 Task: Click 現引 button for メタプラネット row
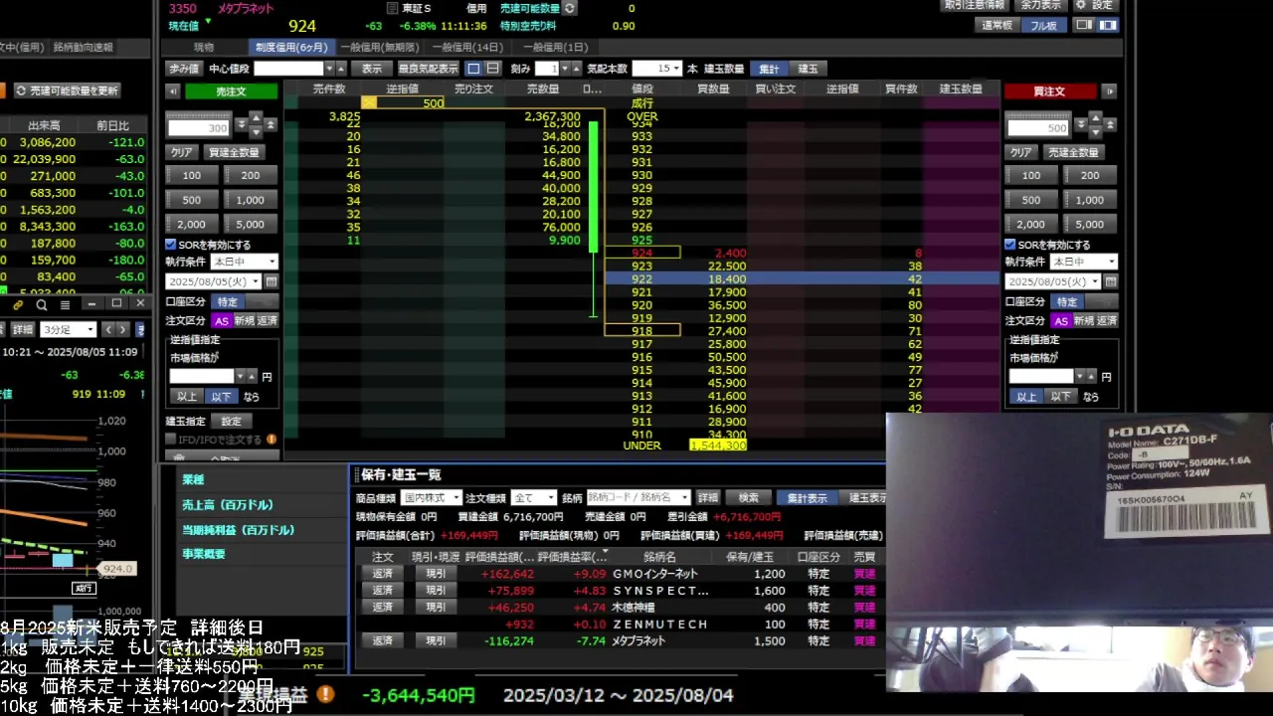click(x=436, y=641)
